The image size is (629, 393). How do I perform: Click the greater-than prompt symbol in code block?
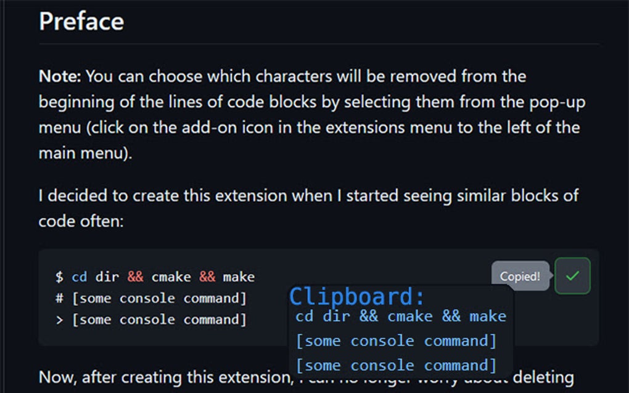[59, 320]
